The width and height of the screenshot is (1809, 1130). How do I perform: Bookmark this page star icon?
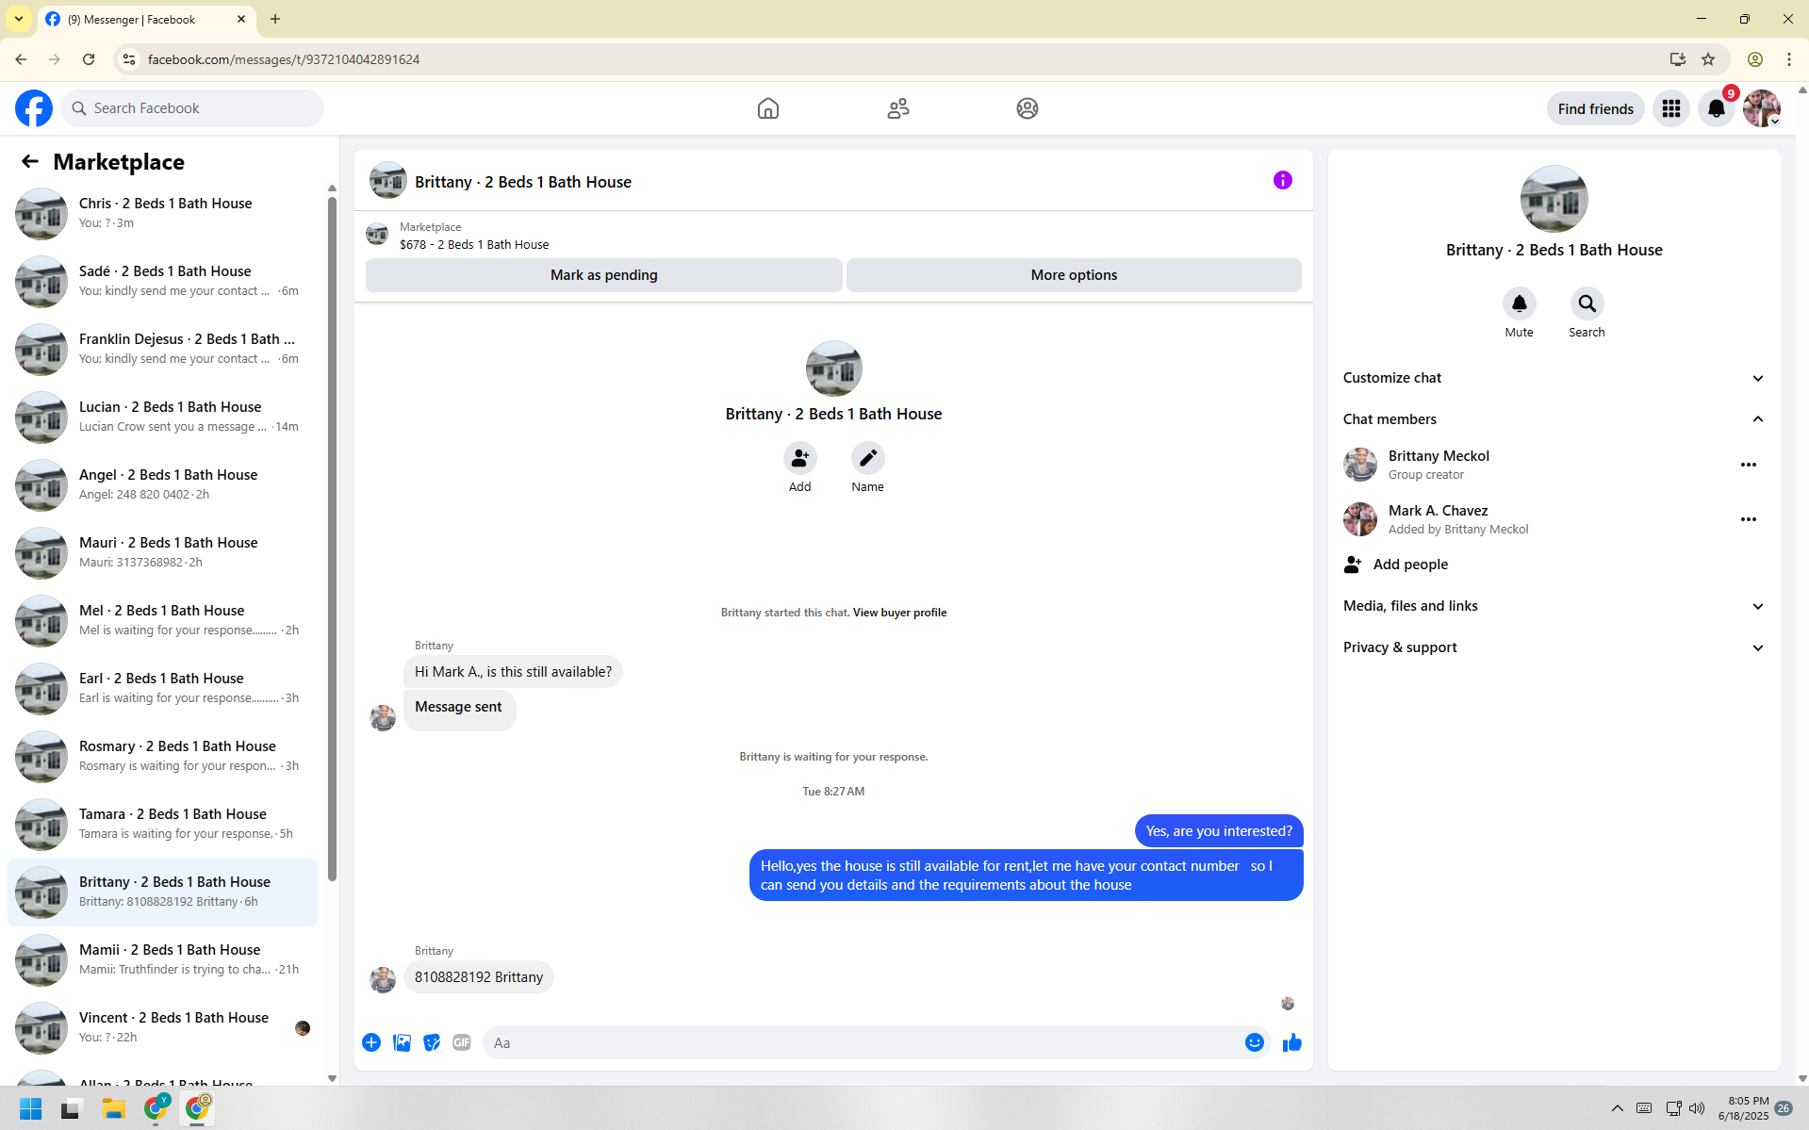click(1707, 59)
